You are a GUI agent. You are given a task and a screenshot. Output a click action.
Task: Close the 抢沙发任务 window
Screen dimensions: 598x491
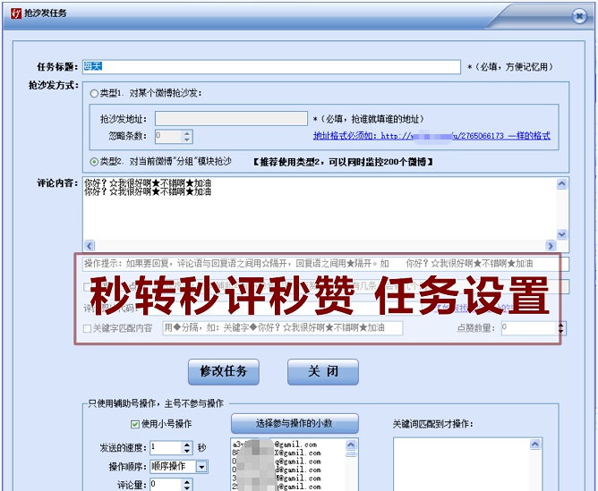click(579, 16)
